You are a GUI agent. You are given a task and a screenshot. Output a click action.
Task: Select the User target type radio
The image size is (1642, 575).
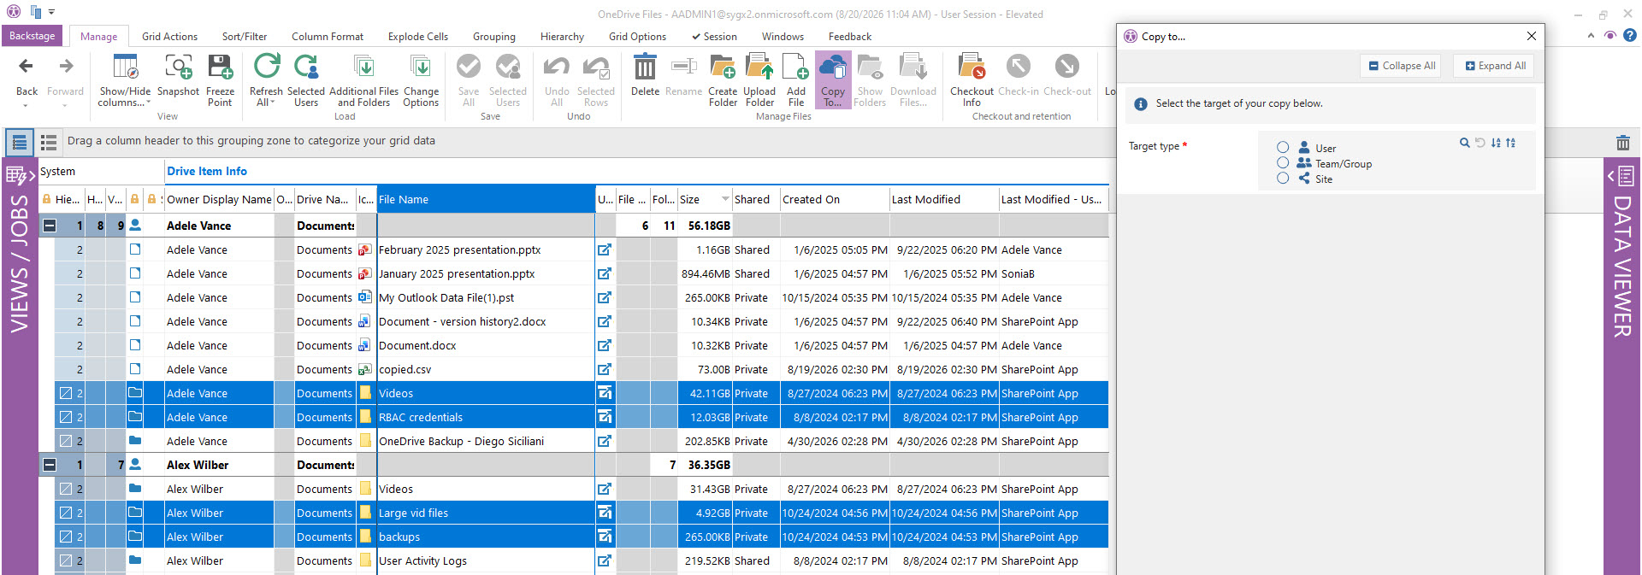coord(1283,147)
